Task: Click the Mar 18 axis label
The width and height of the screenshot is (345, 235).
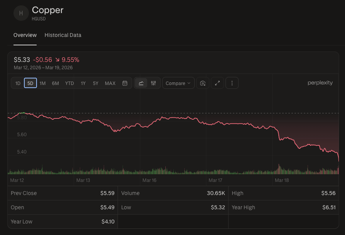Action: coord(282,180)
